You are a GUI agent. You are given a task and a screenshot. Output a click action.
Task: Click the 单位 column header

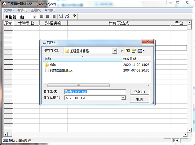click(x=179, y=23)
